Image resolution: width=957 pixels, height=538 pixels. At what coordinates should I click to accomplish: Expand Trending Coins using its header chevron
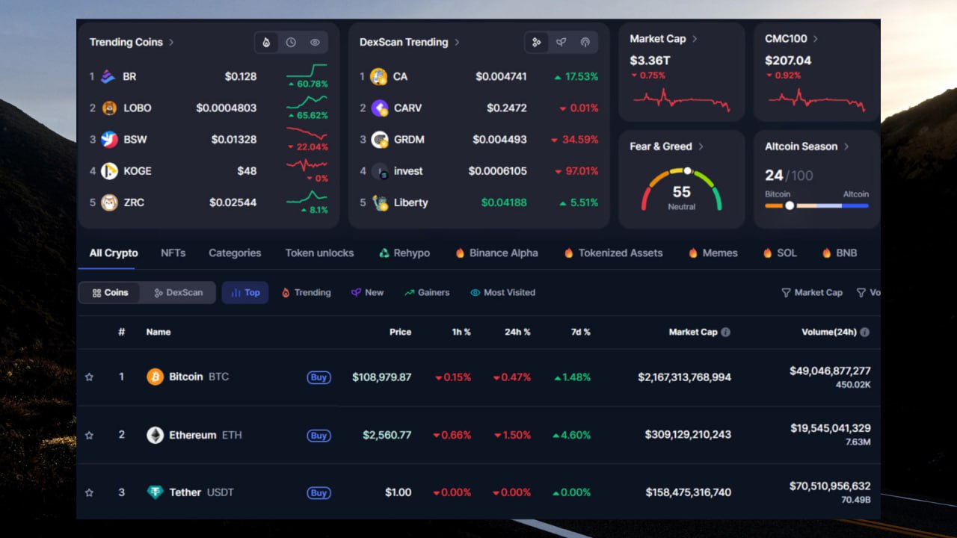(171, 42)
